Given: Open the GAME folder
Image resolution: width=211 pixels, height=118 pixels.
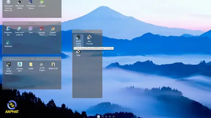Looking at the screenshot, I should pos(31,64).
